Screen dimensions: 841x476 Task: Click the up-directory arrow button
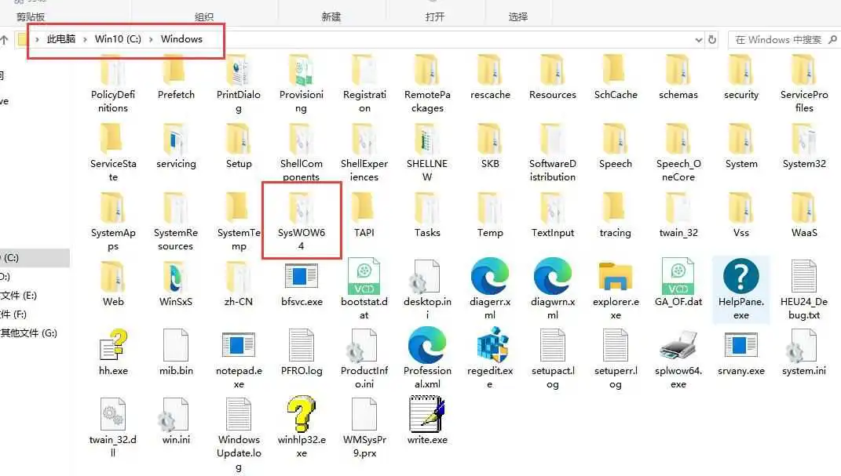coord(4,40)
